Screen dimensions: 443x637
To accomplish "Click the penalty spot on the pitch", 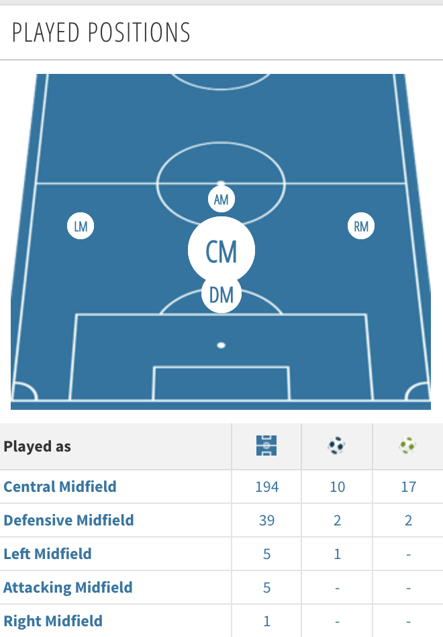I will coord(221,345).
